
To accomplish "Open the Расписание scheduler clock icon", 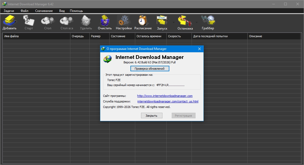I will click(x=143, y=22).
